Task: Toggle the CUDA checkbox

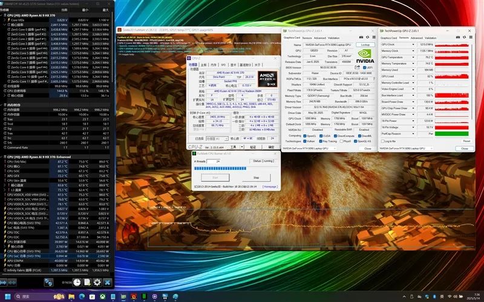Action: (x=321, y=136)
